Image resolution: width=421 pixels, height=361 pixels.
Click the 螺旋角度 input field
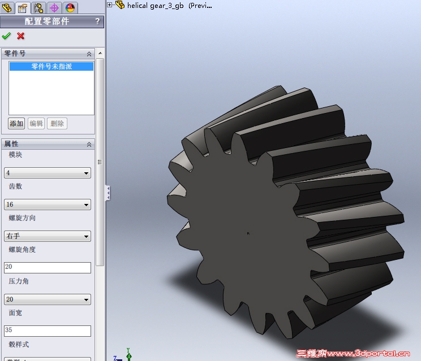pyautogui.click(x=48, y=268)
